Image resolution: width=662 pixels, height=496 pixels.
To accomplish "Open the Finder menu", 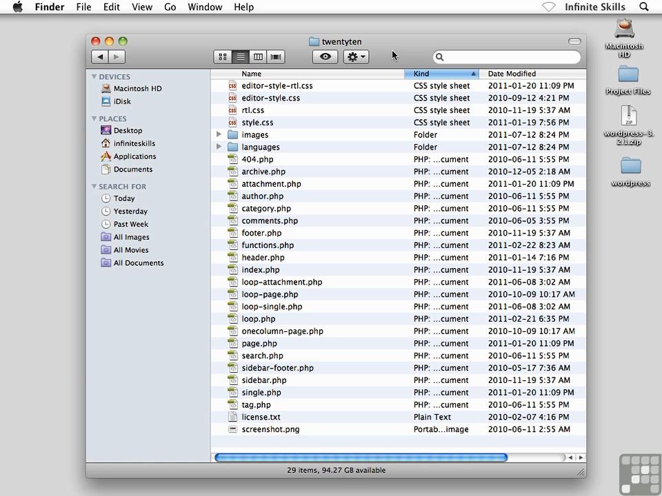I will (50, 7).
